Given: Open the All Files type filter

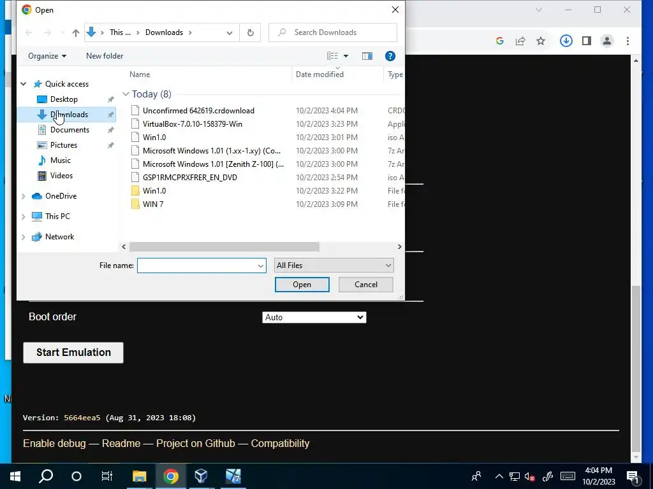Looking at the screenshot, I should point(334,266).
